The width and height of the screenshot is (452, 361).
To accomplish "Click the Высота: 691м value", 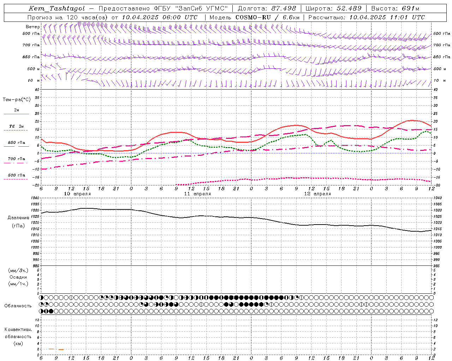I will pyautogui.click(x=395, y=8).
